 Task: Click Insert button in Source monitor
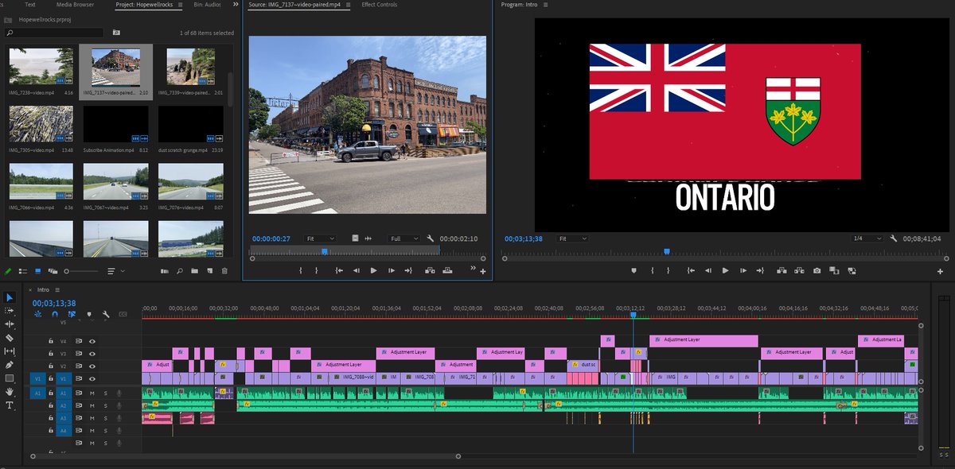[430, 270]
